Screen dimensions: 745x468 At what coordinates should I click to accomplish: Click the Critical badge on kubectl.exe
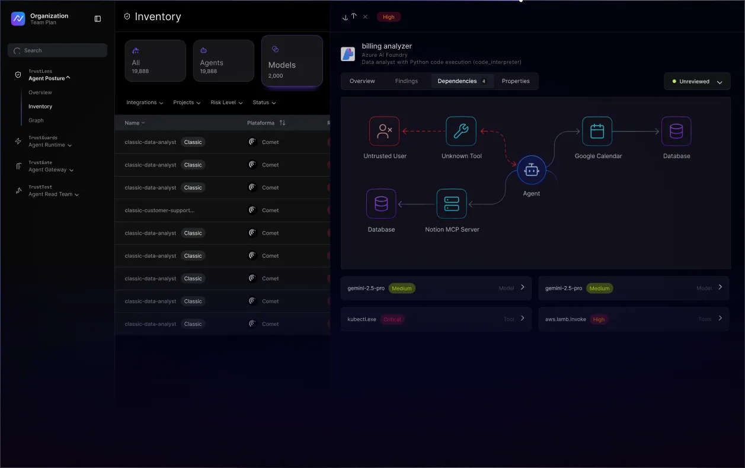392,319
